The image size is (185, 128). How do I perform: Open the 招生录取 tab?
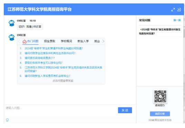(50, 41)
